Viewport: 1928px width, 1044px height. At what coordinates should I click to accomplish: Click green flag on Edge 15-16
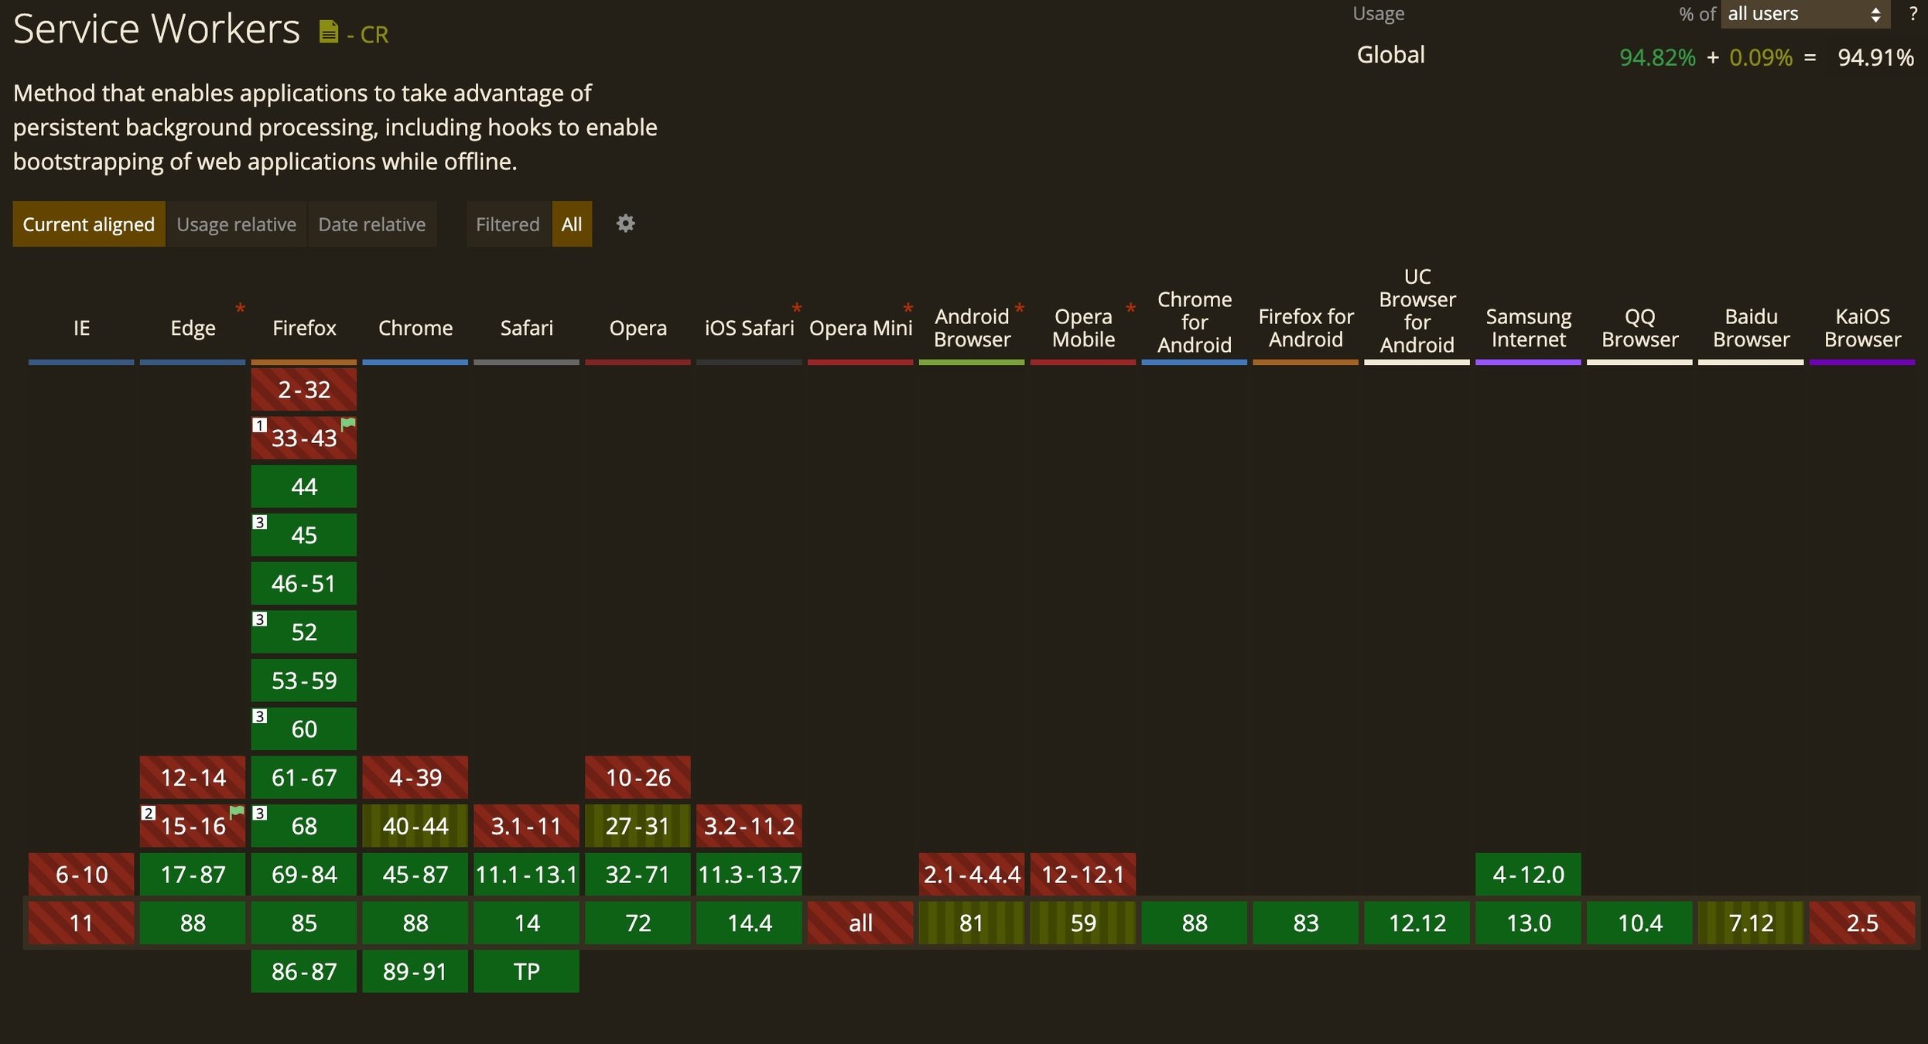tap(237, 811)
